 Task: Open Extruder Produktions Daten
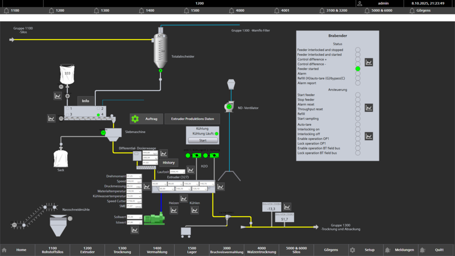pos(192,119)
